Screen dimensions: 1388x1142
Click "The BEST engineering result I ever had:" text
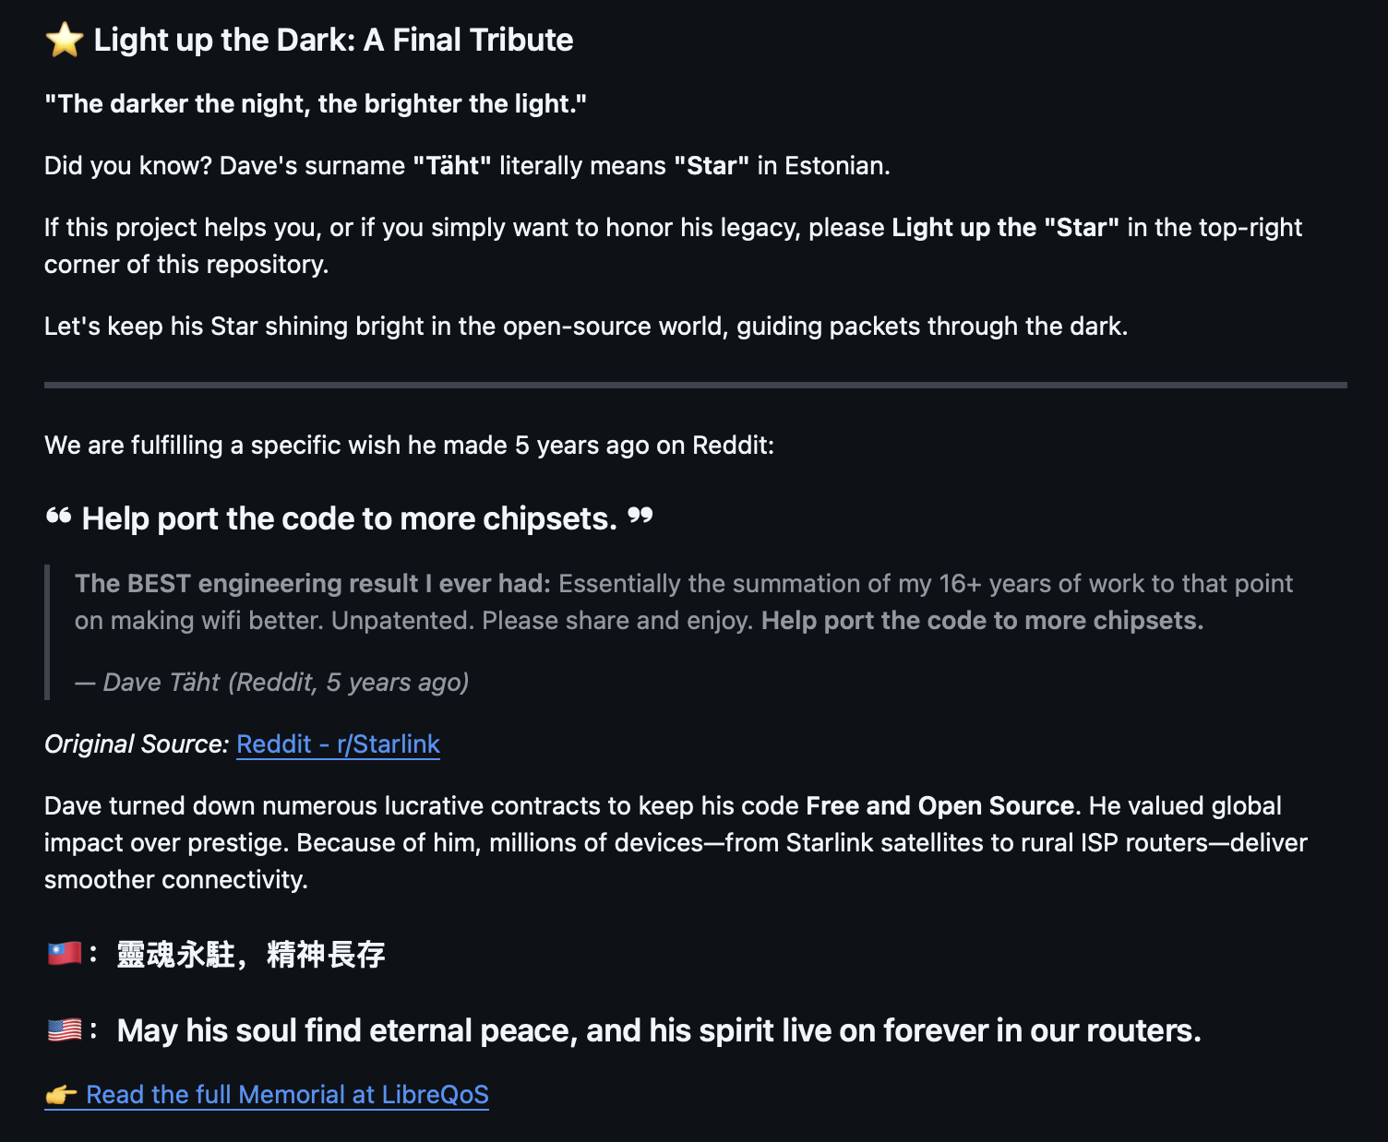(x=312, y=584)
